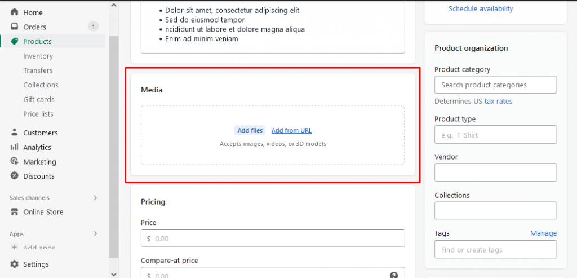The height and width of the screenshot is (278, 577).
Task: Click the Orders inbox icon
Action: click(x=14, y=27)
